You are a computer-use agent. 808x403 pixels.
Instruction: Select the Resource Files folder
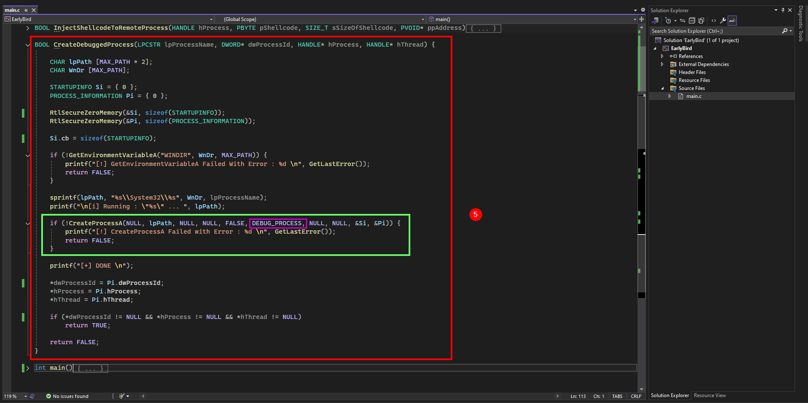tap(694, 80)
